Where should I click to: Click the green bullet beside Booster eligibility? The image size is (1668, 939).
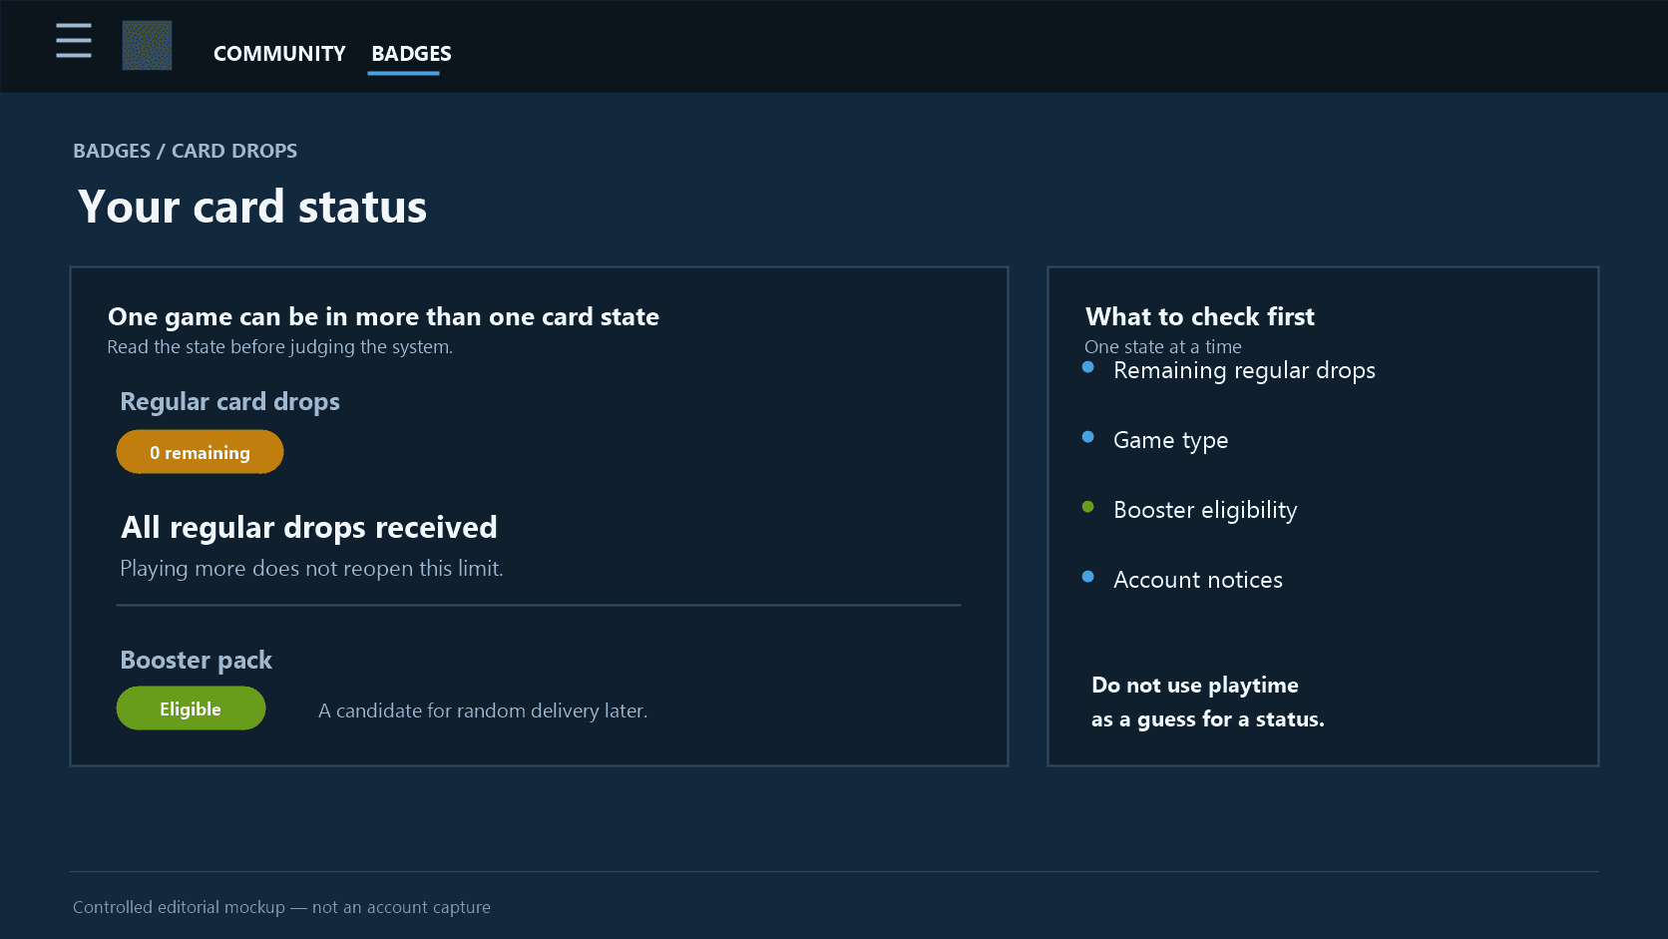(1088, 507)
